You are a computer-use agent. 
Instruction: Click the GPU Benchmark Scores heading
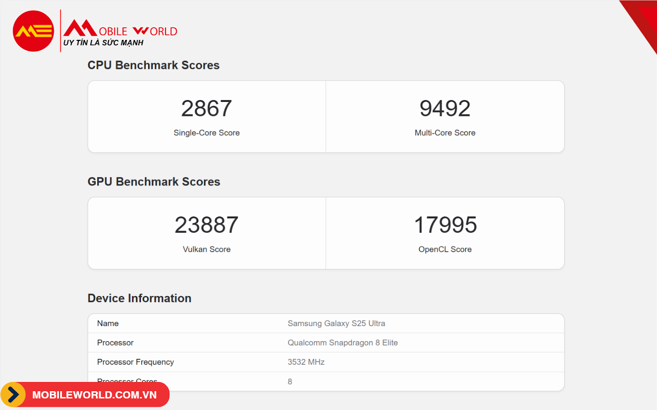[154, 182]
